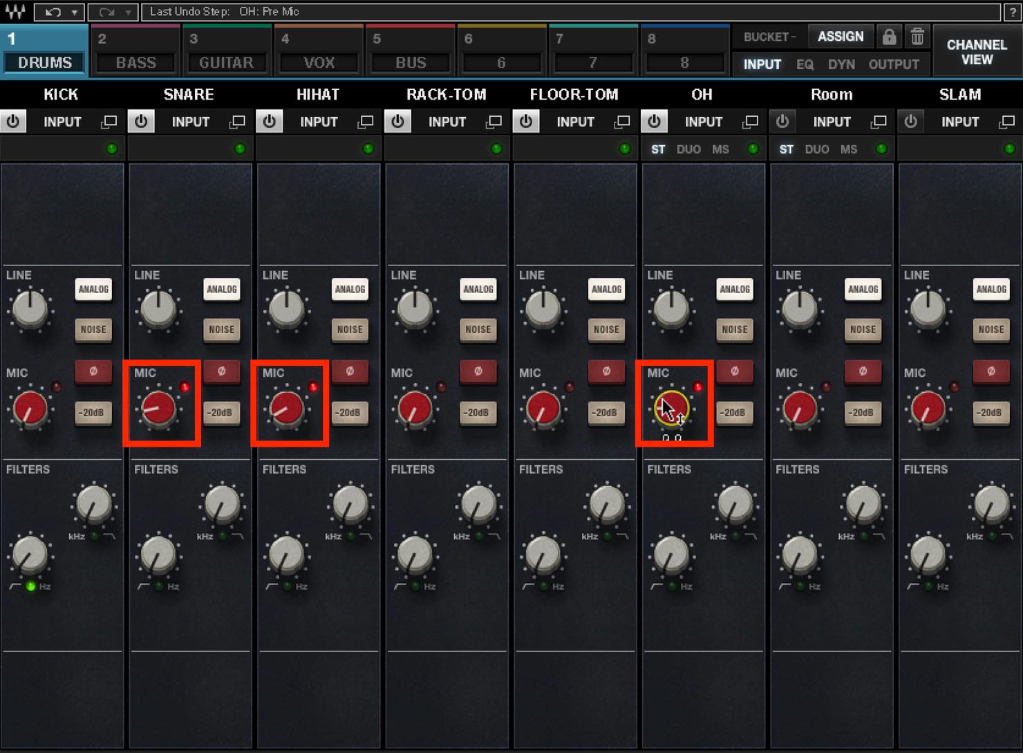Click the help question mark icon

1013,12
